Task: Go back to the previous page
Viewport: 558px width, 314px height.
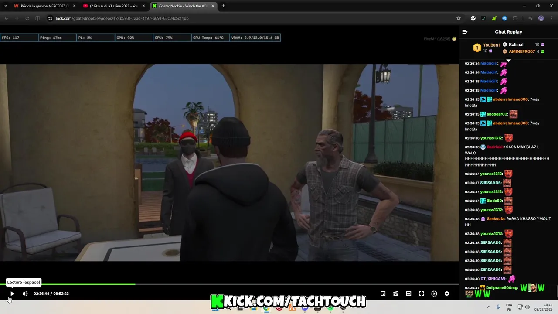Action: (6, 18)
